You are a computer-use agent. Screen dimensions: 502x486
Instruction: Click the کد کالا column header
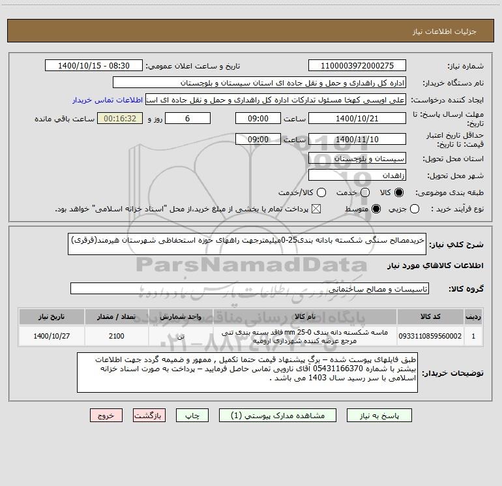pos(430,317)
